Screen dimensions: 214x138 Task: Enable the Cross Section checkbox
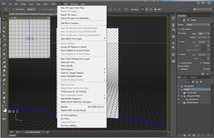[x=179, y=29]
